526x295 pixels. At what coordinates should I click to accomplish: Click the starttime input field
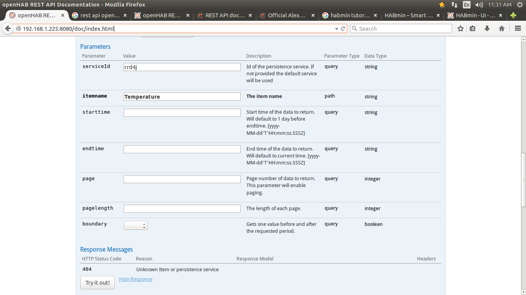182,113
